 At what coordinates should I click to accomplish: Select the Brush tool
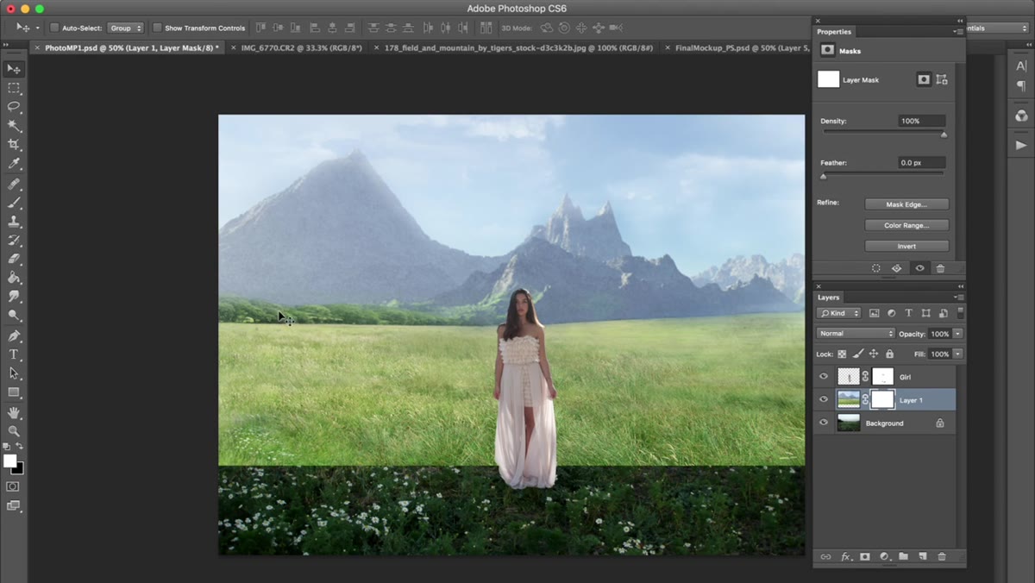click(x=14, y=203)
